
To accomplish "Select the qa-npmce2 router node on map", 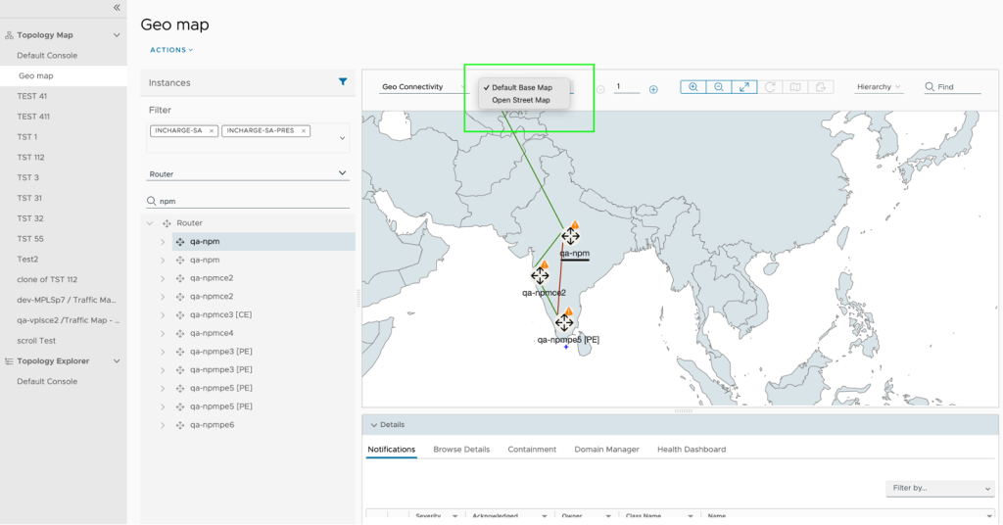I will [x=540, y=276].
